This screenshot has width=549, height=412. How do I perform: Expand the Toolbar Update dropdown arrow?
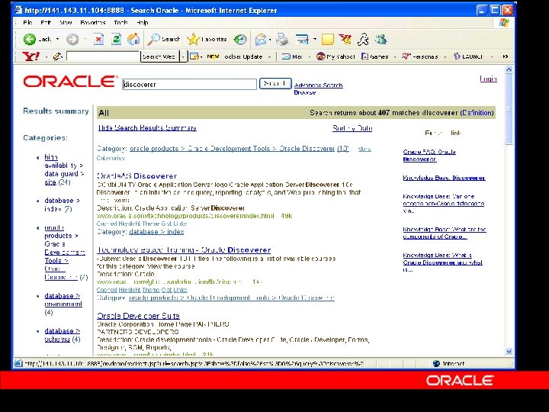point(269,56)
